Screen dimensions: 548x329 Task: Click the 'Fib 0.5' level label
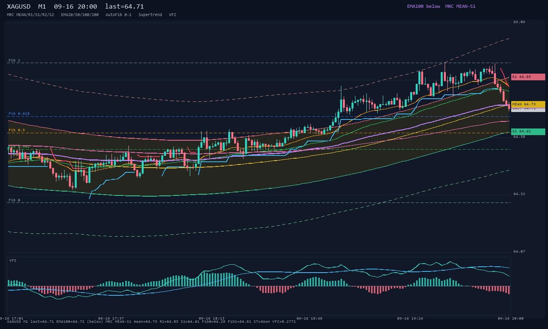click(x=17, y=130)
